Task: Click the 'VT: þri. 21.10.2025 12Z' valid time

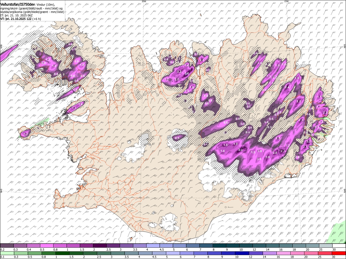Action: pos(16,19)
